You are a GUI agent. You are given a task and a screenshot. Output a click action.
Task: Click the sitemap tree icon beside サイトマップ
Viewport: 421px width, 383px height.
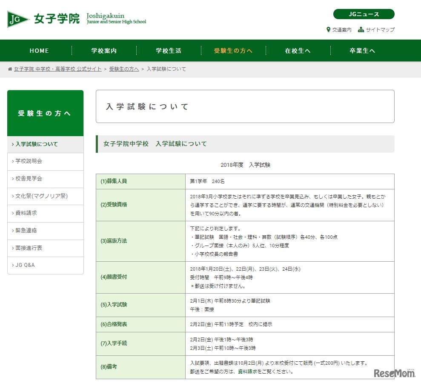tap(361, 30)
